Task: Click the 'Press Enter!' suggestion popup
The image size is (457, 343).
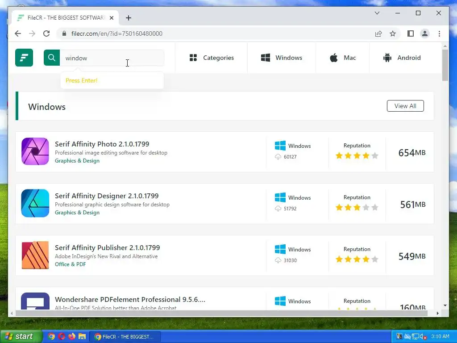Action: pos(112,80)
